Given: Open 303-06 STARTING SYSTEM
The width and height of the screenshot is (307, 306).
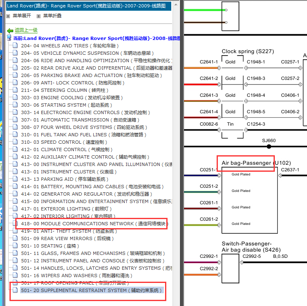Looking at the screenshot, I should point(66,105).
